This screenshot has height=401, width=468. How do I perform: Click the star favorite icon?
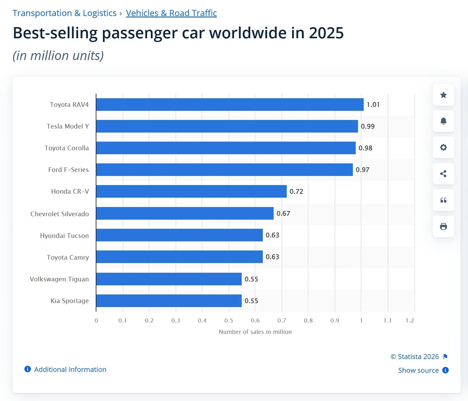443,95
